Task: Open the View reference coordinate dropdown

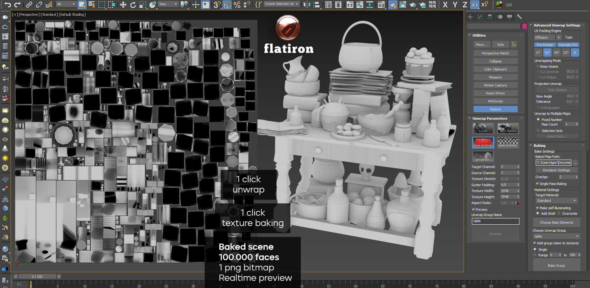Action: pyautogui.click(x=168, y=4)
